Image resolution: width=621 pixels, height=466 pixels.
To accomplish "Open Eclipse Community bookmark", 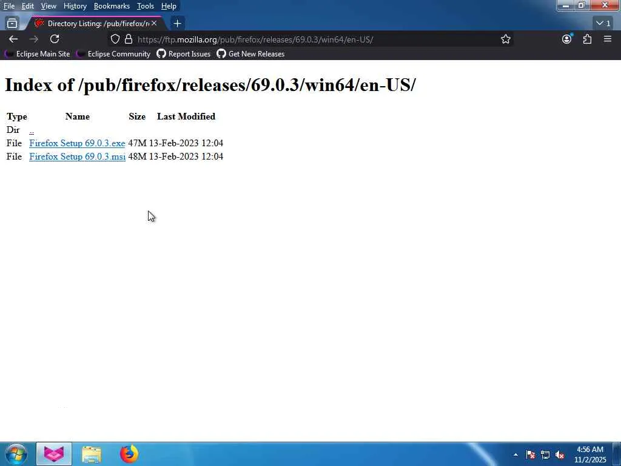I will point(113,54).
